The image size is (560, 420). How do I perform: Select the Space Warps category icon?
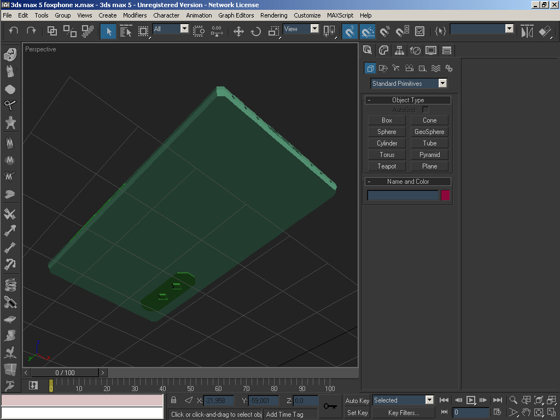(x=435, y=68)
